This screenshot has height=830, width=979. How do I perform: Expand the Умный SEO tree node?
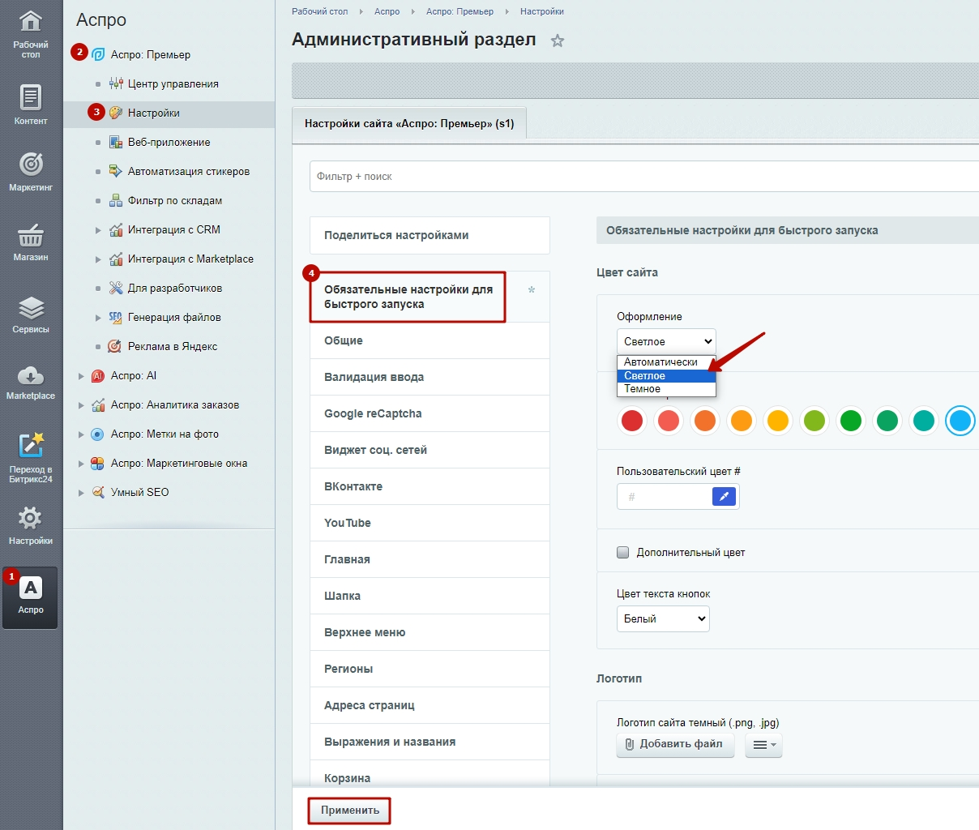click(x=81, y=493)
